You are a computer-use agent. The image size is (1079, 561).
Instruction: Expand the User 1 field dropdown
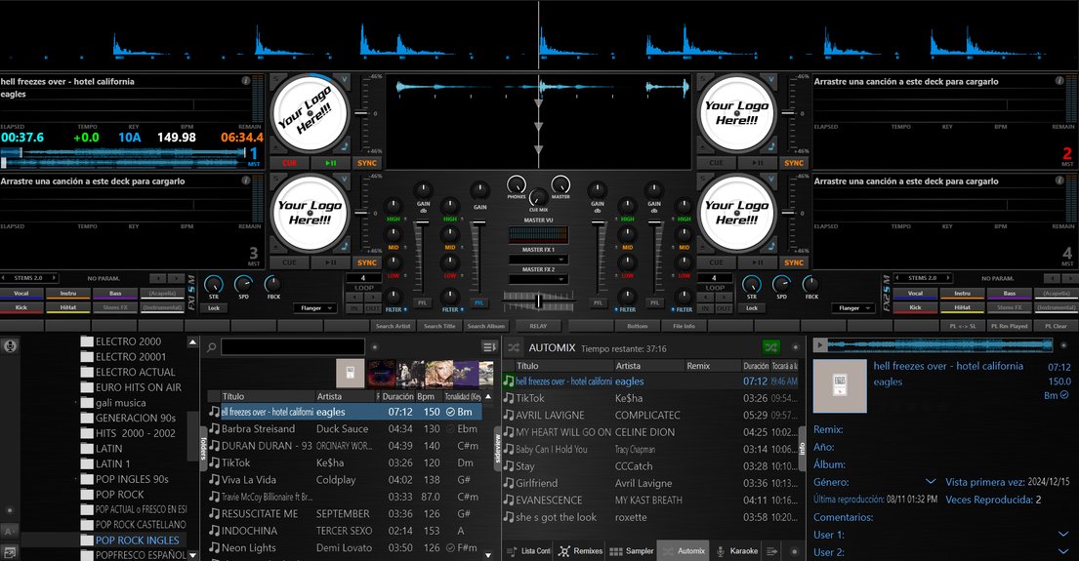tap(1063, 535)
